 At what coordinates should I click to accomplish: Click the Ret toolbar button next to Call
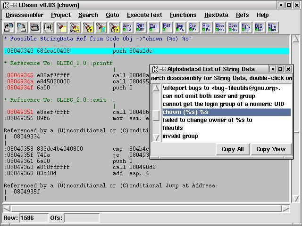click(x=167, y=27)
